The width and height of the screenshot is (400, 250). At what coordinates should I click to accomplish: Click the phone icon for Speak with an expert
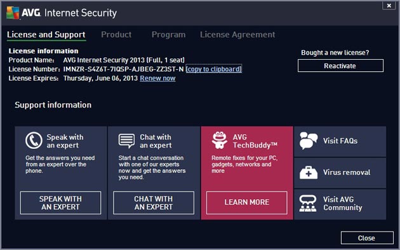pos(34,141)
